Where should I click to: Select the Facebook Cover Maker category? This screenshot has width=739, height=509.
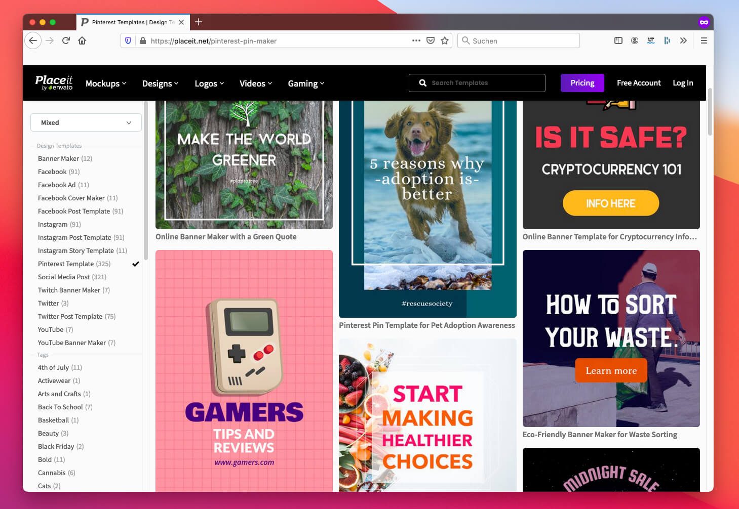[77, 198]
